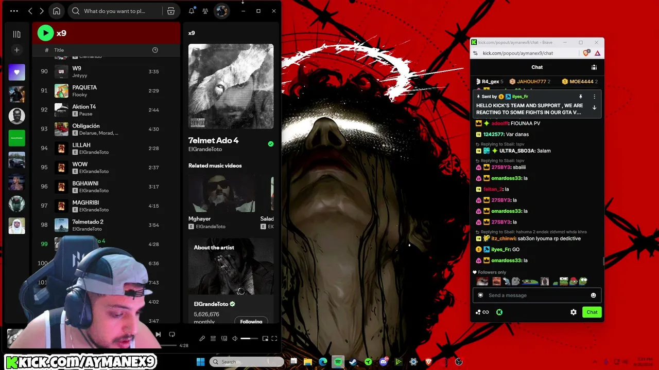Open Brave browser from taskbar
Viewport: 659px width, 370px height.
[428, 362]
